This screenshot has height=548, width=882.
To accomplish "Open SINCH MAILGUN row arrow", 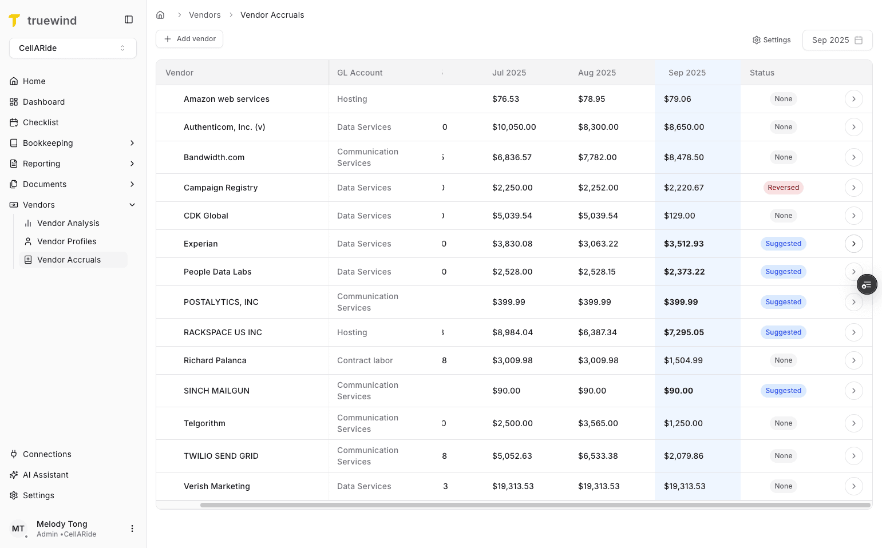I will click(854, 391).
